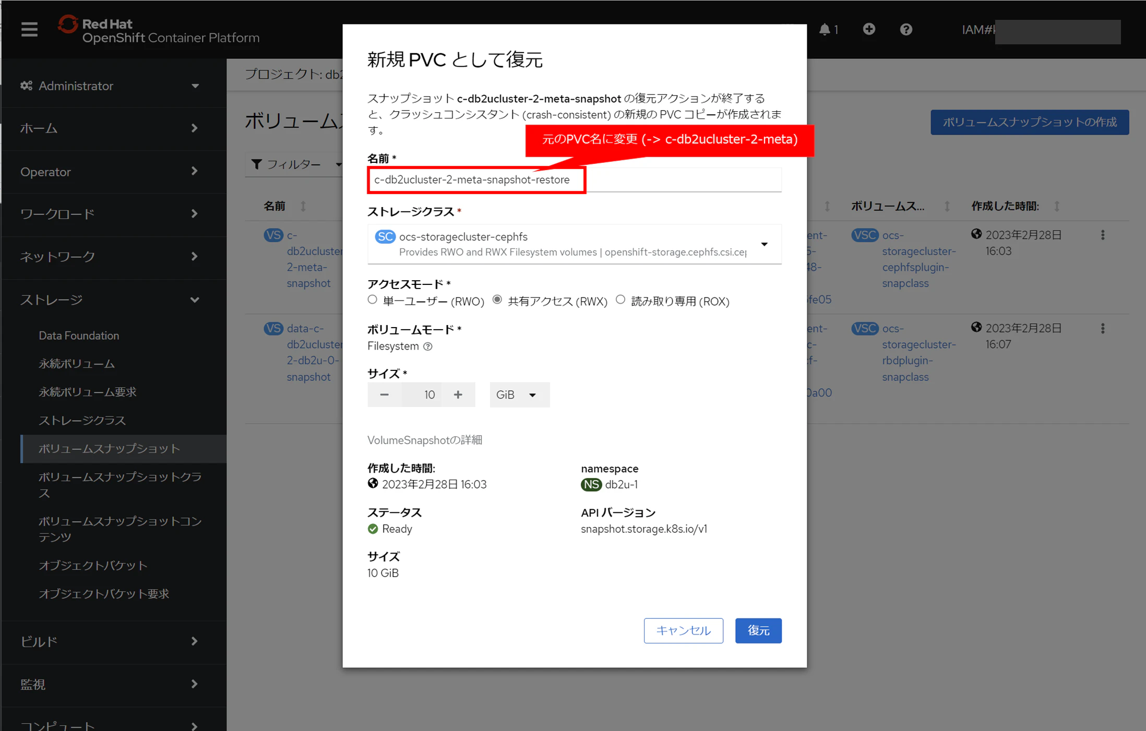Increase size with the plus button
The width and height of the screenshot is (1146, 731).
pyautogui.click(x=458, y=395)
